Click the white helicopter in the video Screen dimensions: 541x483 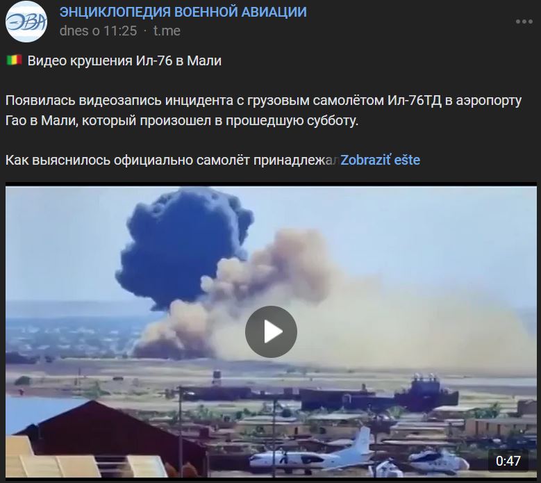point(438,461)
